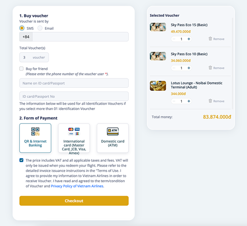
Task: Tick the Buy for friend checkbox
Action: pos(21,68)
